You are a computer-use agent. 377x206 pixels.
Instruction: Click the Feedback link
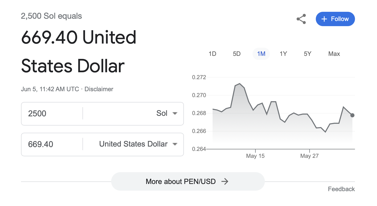tap(341, 189)
